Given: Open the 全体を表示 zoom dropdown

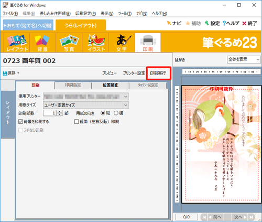Looking at the screenshot, I should [x=244, y=59].
